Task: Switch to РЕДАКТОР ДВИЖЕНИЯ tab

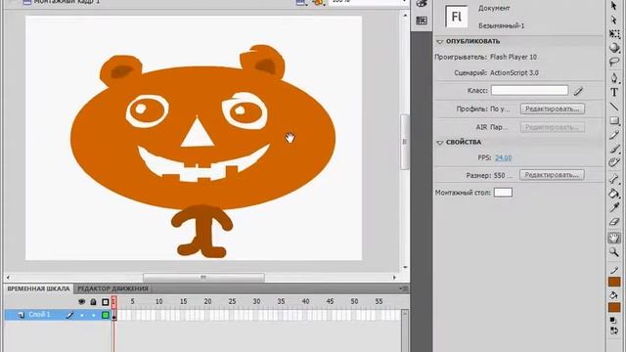Action: (112, 288)
